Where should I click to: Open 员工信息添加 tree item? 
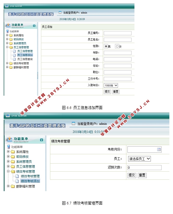[25, 55]
